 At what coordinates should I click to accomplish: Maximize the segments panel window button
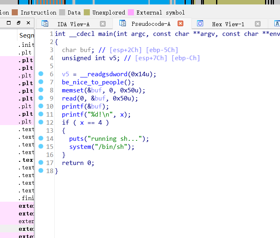point(8,23)
